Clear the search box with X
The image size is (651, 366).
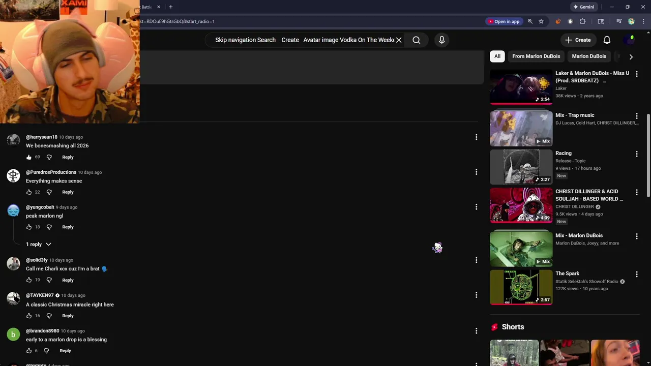pos(399,40)
